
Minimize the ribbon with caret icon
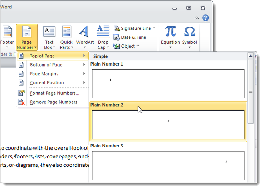(x=197, y=18)
